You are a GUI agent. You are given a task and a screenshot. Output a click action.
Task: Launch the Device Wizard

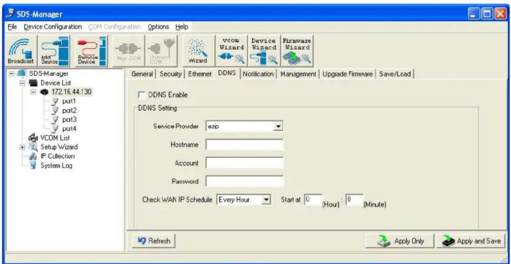(264, 51)
